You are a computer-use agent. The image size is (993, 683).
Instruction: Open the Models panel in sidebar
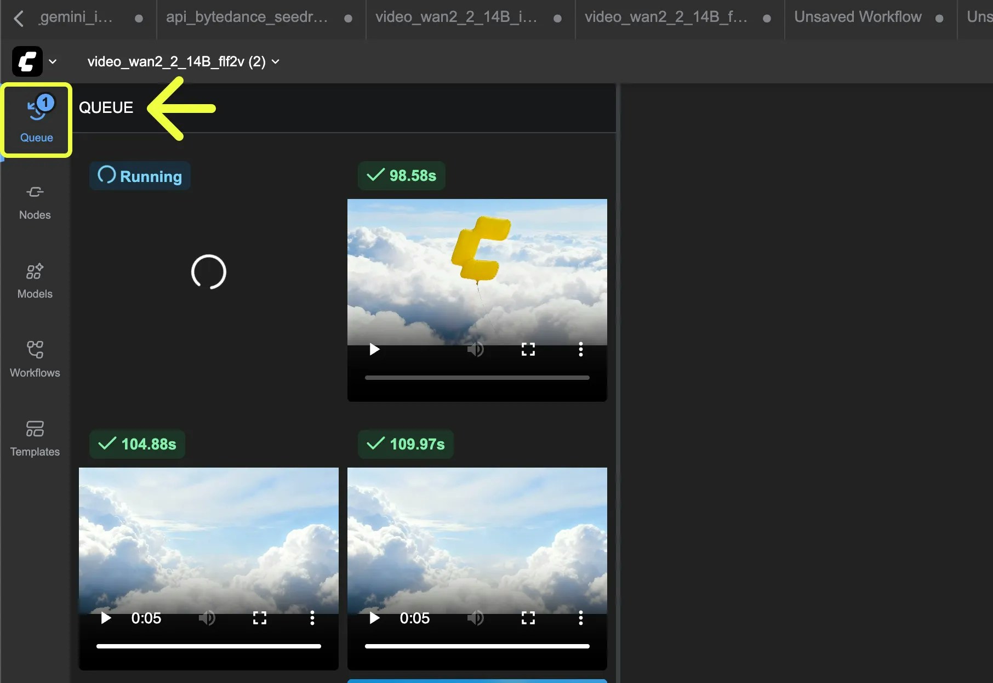pyautogui.click(x=34, y=281)
